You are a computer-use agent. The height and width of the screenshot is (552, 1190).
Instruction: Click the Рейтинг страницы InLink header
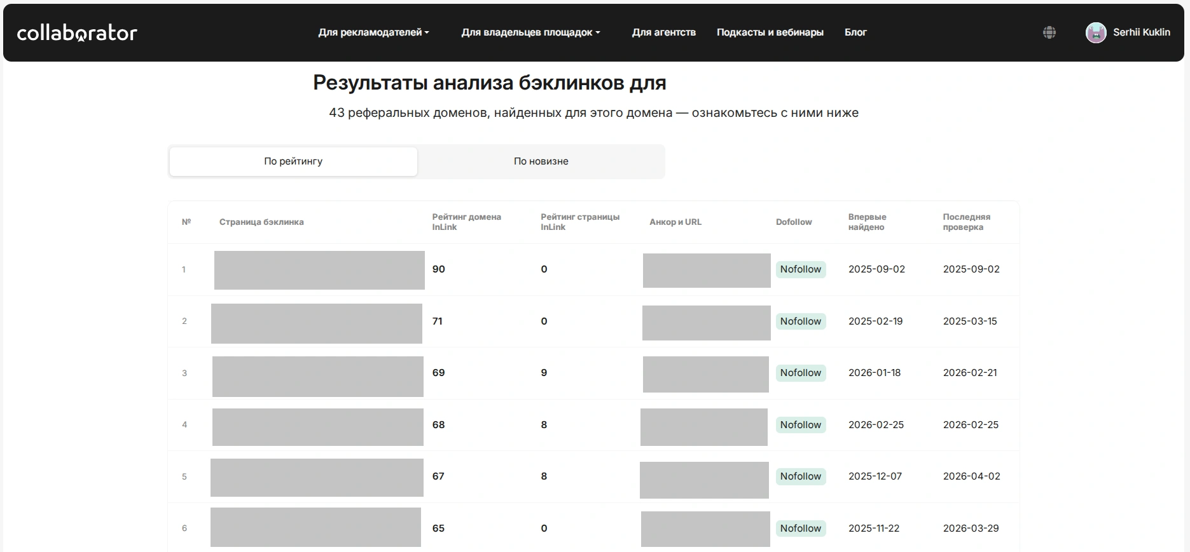pos(580,222)
